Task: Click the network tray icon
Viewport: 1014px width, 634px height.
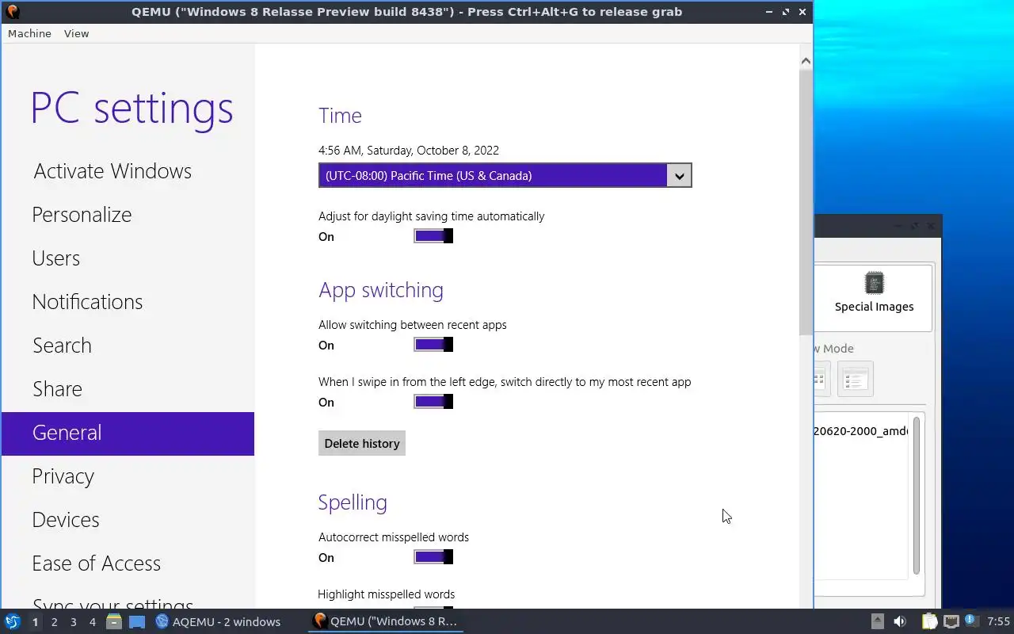Action: coord(951,621)
